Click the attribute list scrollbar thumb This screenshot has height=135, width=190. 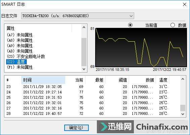point(84,52)
